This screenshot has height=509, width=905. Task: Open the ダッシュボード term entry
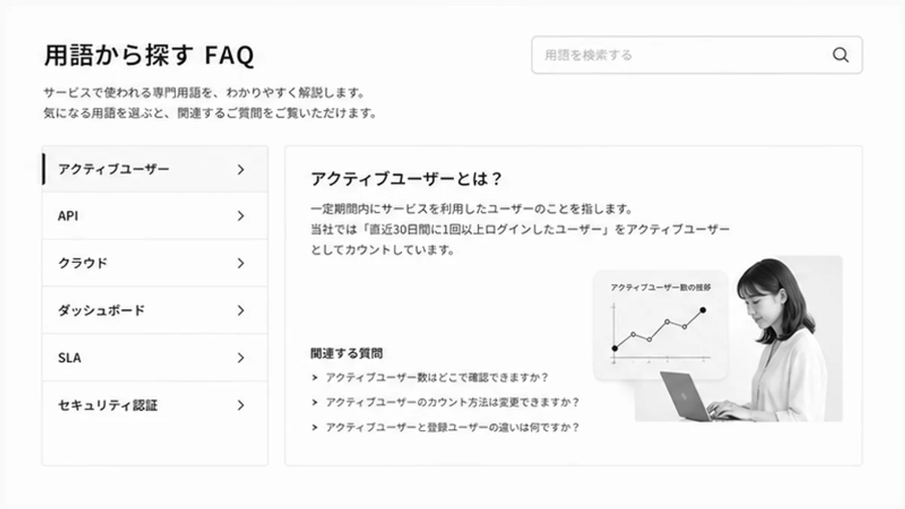155,311
